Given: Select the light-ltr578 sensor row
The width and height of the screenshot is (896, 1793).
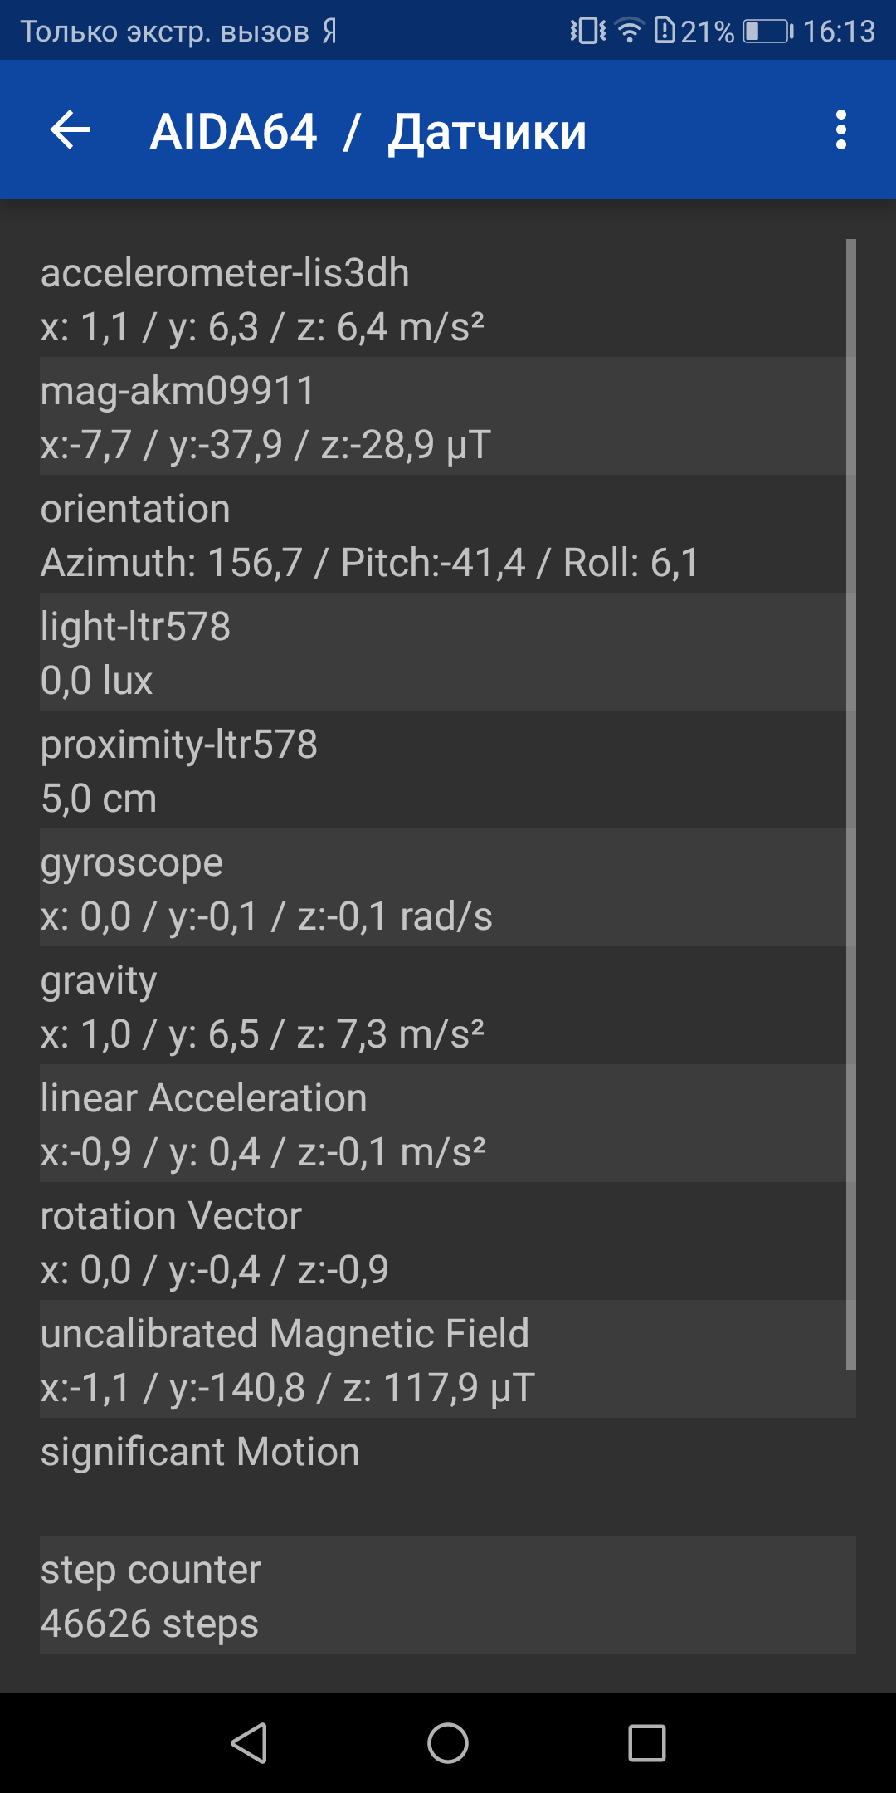Looking at the screenshot, I should click(x=448, y=652).
